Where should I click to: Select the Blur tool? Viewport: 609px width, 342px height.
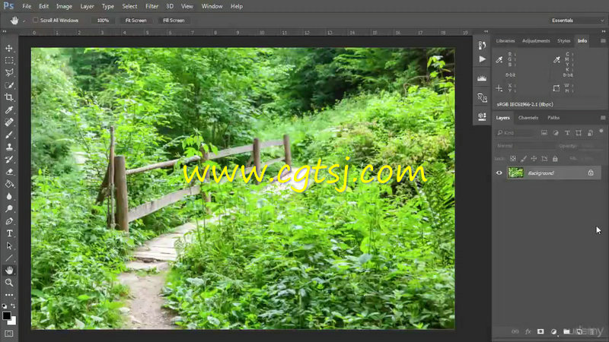coord(9,196)
